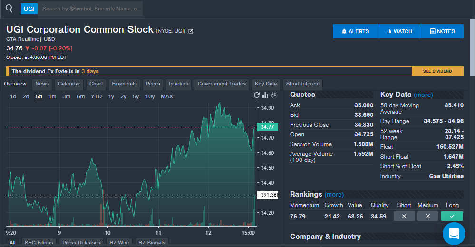
Task: Click the ALERTS button
Action: (x=355, y=31)
